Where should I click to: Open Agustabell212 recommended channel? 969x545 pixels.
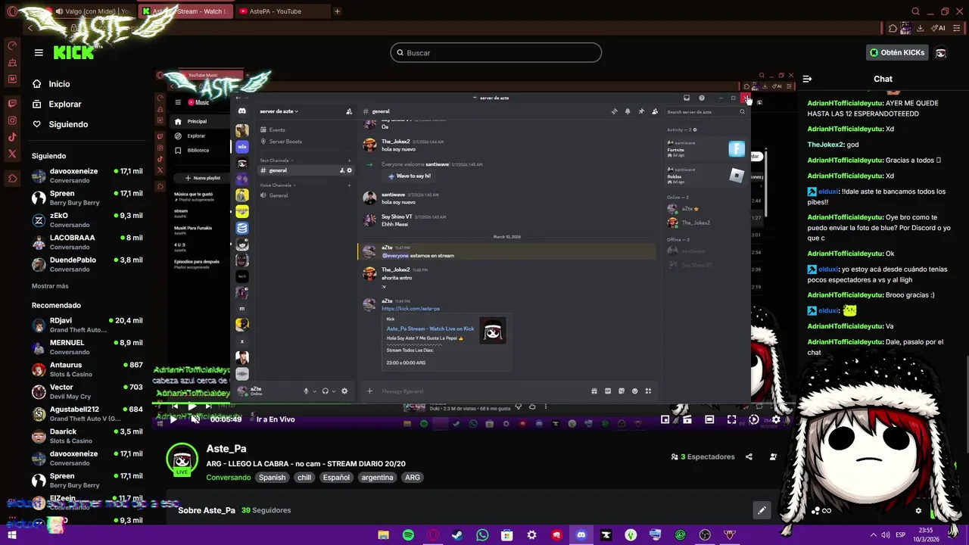87,413
